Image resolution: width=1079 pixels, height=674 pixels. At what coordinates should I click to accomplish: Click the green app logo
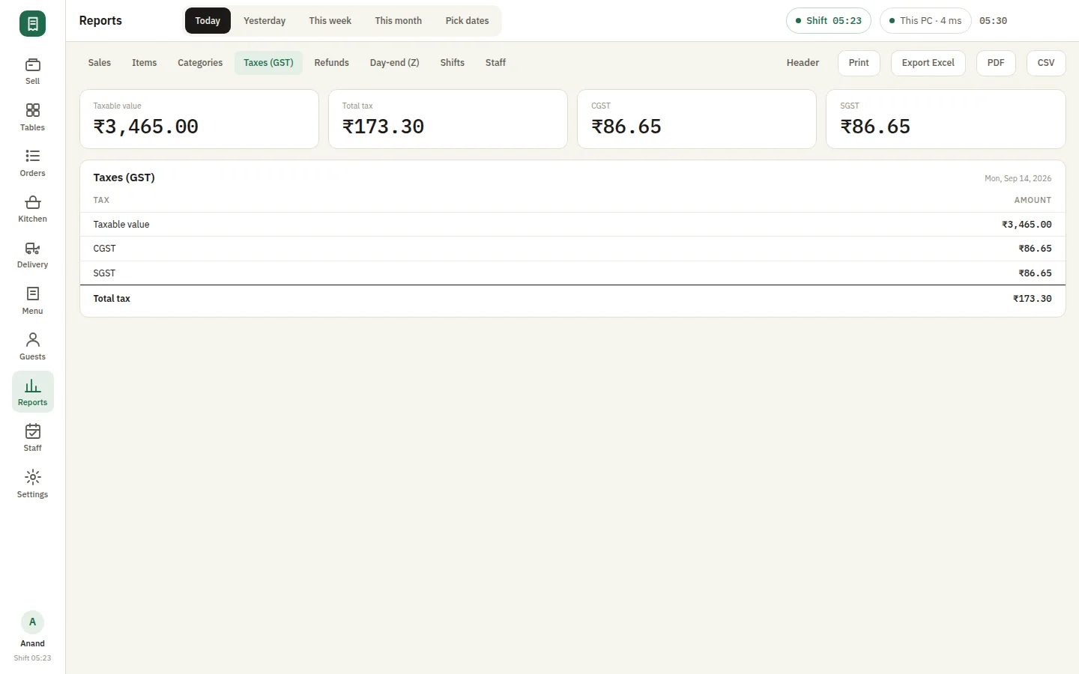tap(32, 24)
